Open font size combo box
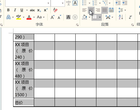This screenshot has width=140, height=110. [58, 3]
